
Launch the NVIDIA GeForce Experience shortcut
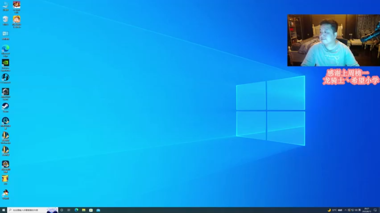point(5,65)
